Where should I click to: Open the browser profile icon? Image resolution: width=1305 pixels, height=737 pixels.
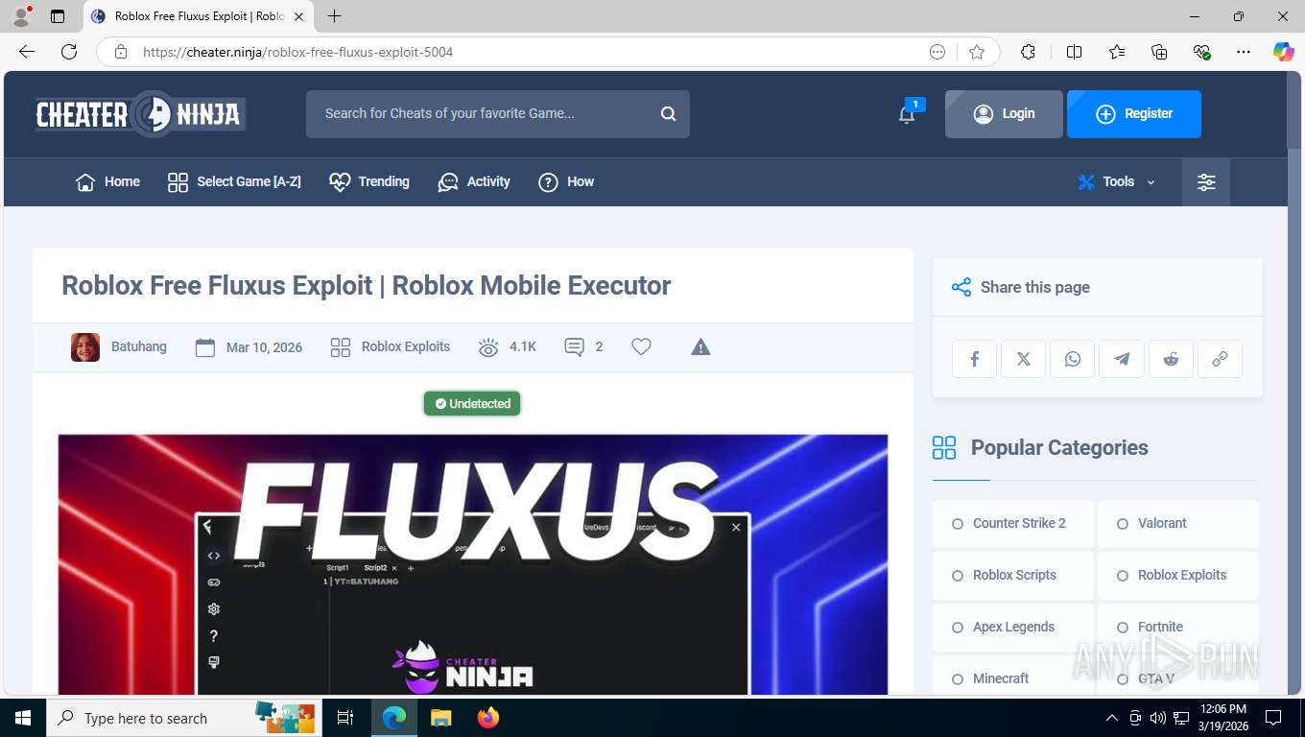pyautogui.click(x=20, y=16)
